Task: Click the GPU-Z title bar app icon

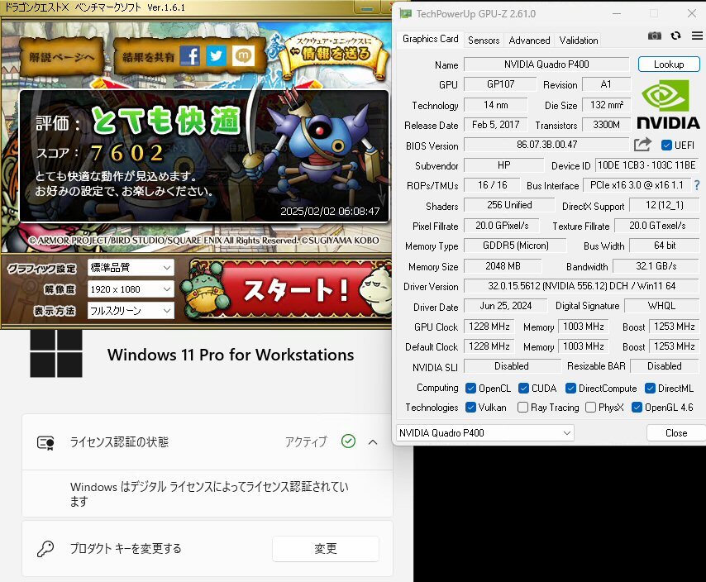Action: coord(405,13)
